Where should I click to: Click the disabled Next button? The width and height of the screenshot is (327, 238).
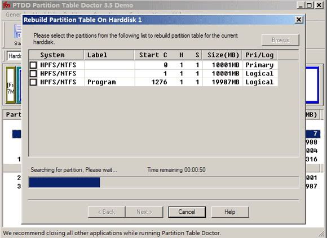[x=144, y=212]
